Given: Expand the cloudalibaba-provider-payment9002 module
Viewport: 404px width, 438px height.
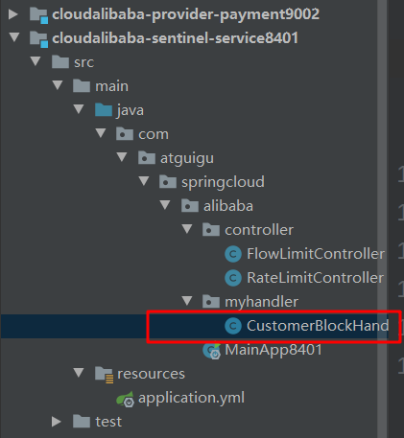Looking at the screenshot, I should click(12, 14).
